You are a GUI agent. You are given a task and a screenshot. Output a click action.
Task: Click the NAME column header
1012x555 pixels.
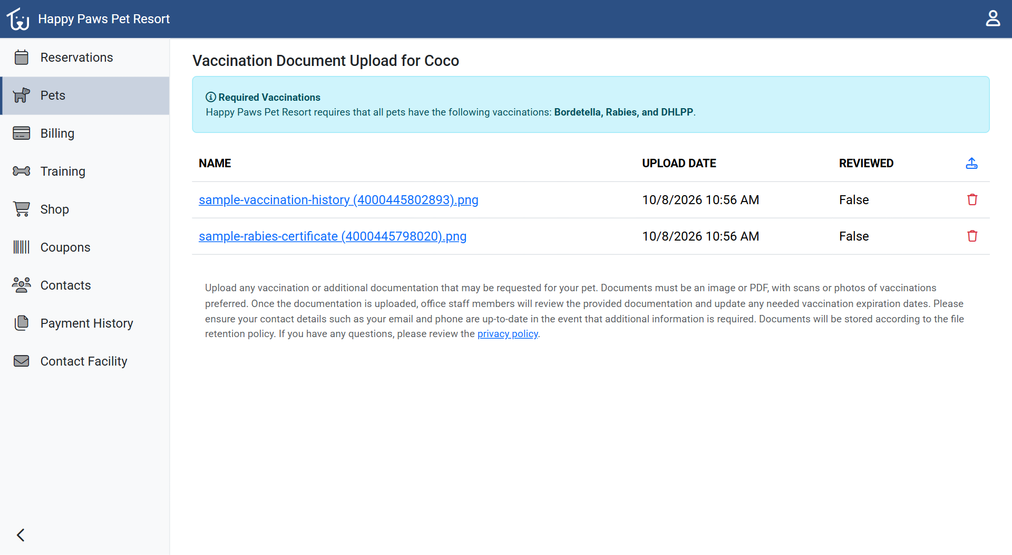click(215, 164)
